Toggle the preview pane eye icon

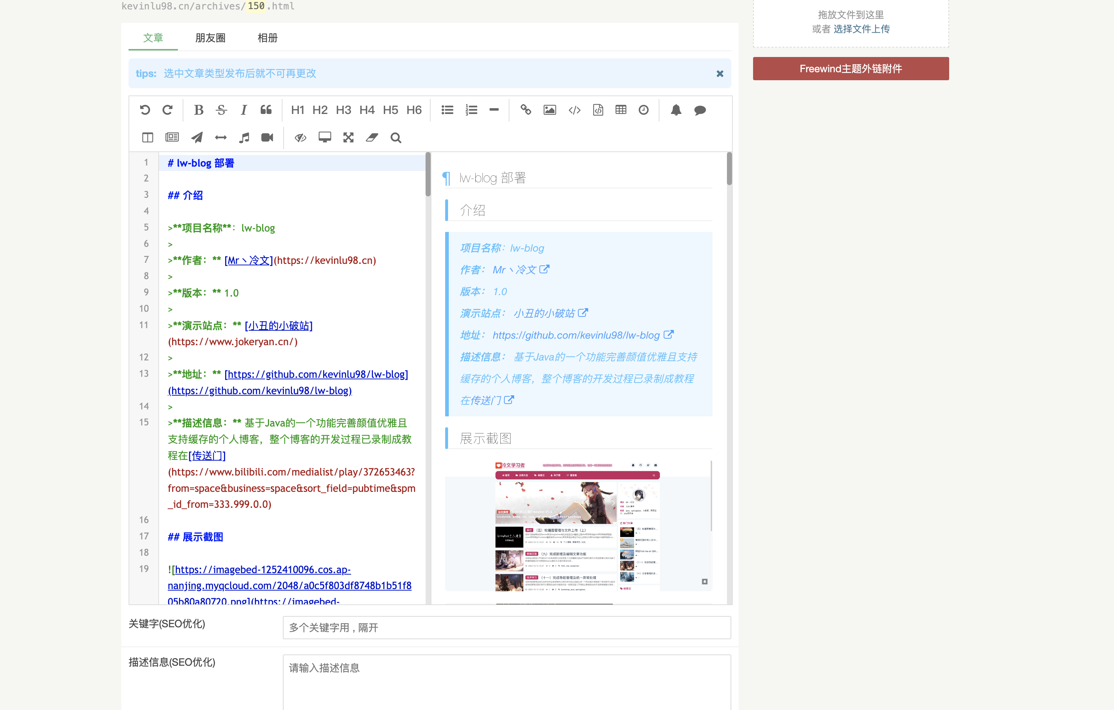301,138
